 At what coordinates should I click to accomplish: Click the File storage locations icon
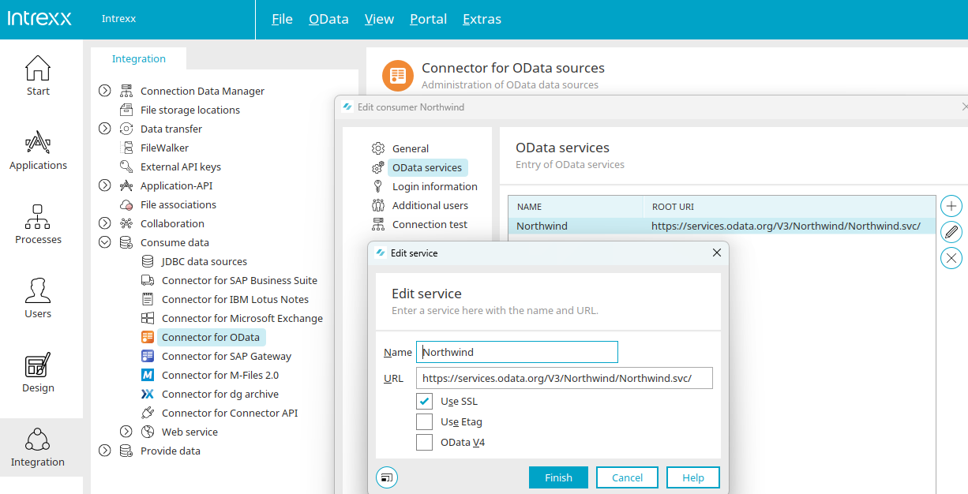point(126,110)
